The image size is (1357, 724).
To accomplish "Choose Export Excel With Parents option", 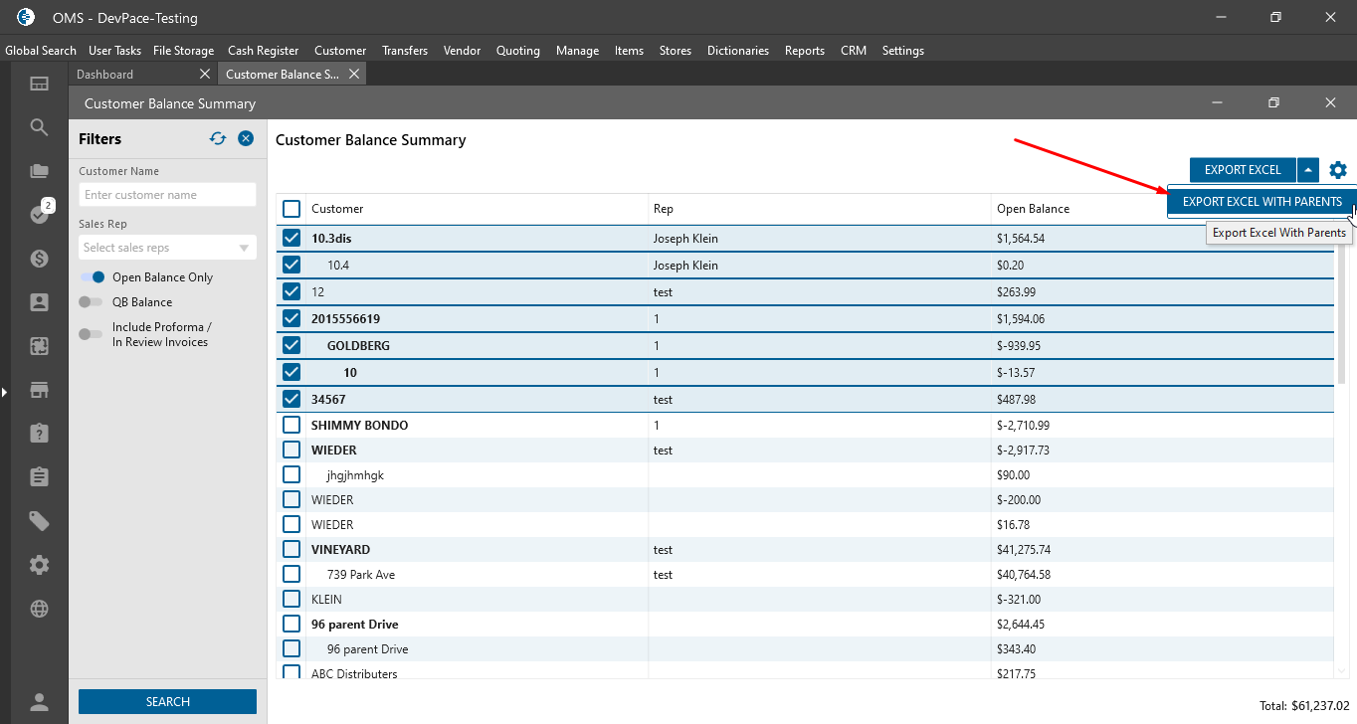I will tap(1261, 202).
